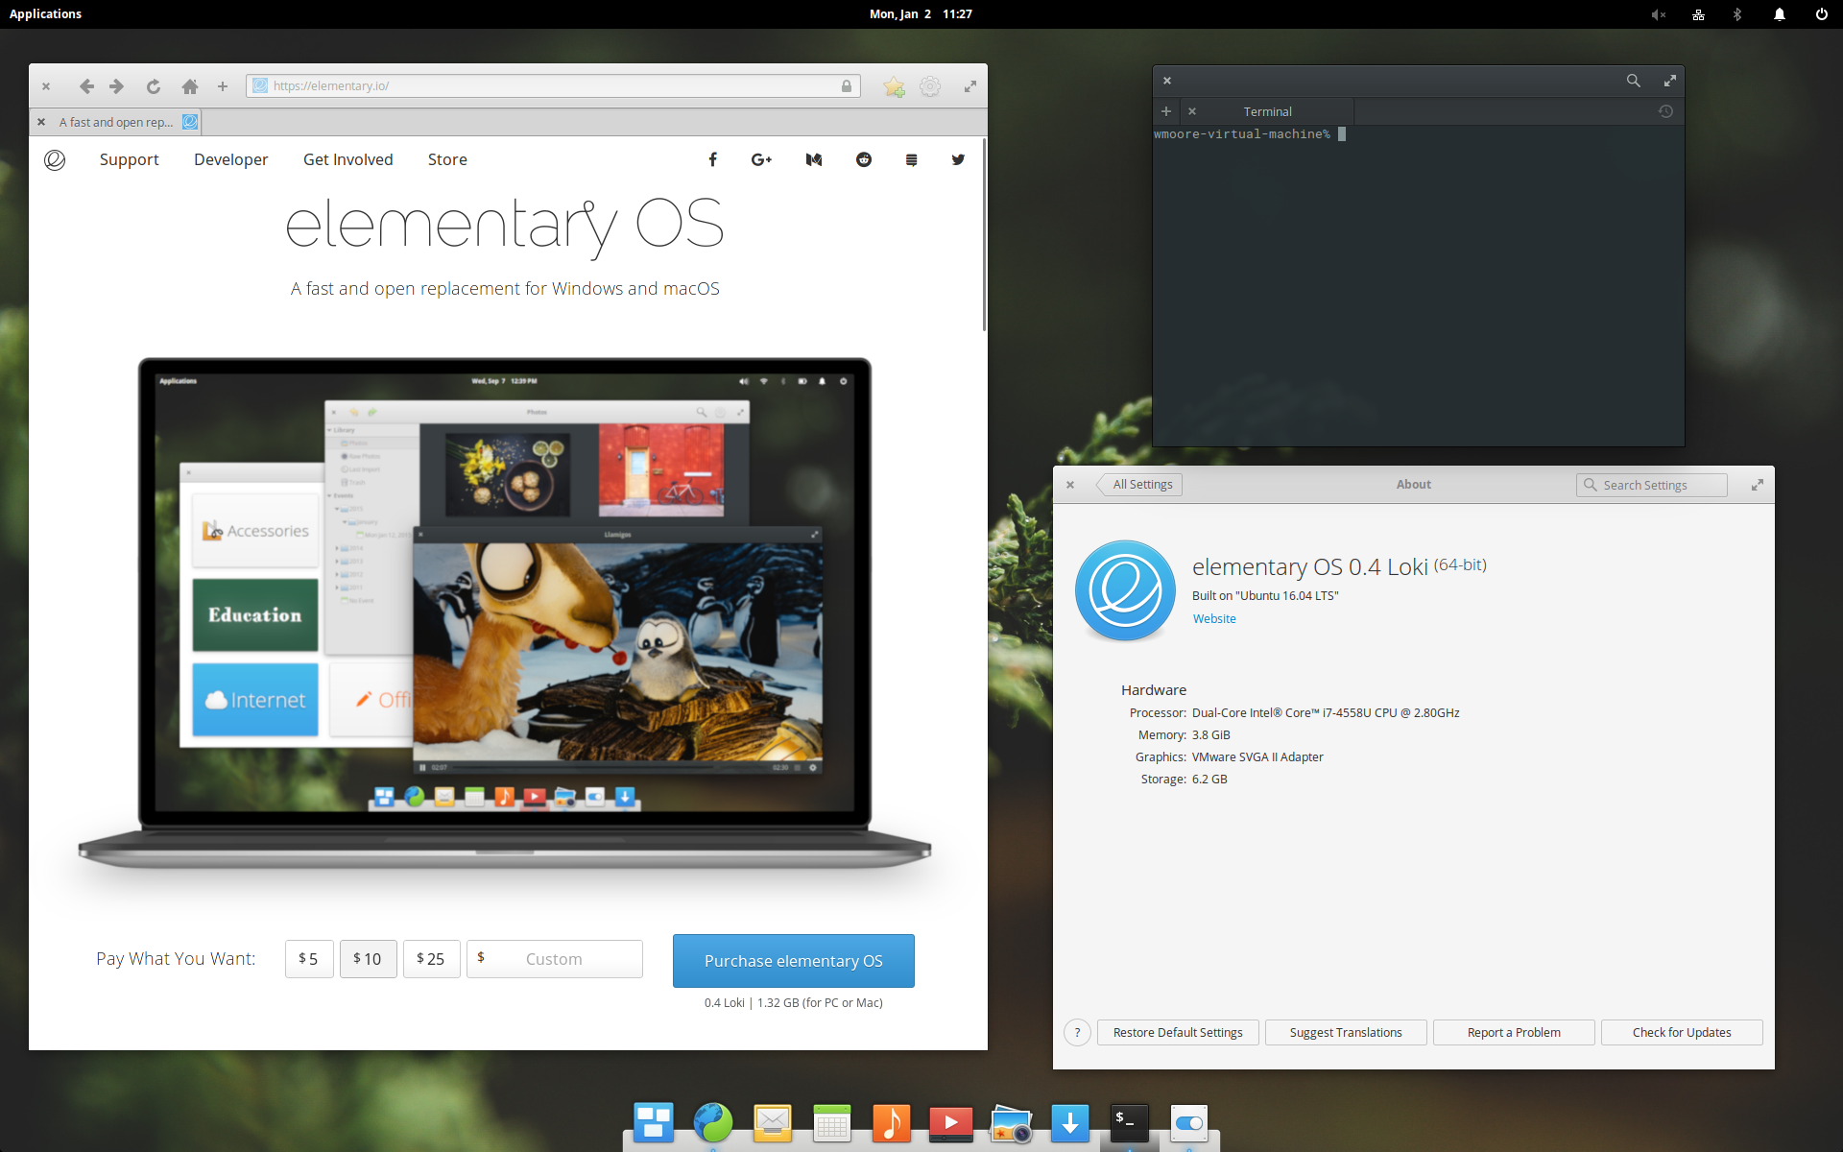Open help with the question mark button
This screenshot has height=1152, width=1843.
[1077, 1033]
